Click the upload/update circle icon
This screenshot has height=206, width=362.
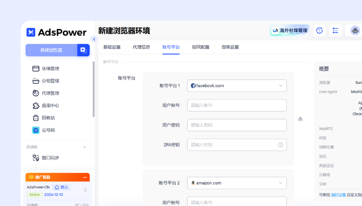(320, 31)
